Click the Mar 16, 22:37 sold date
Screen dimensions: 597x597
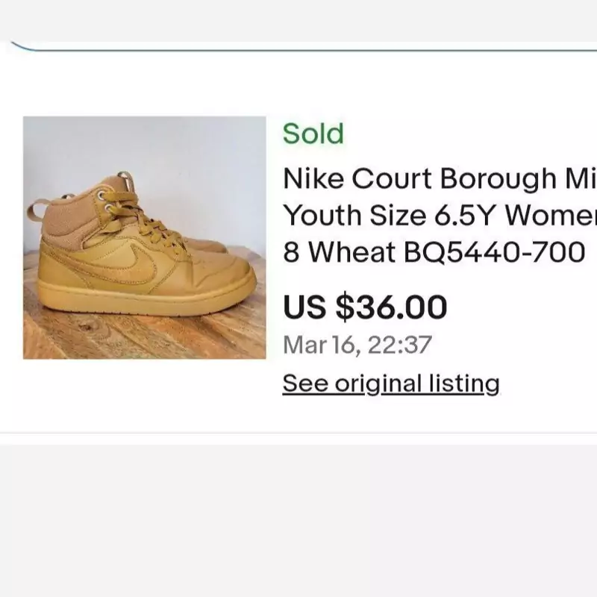(357, 346)
